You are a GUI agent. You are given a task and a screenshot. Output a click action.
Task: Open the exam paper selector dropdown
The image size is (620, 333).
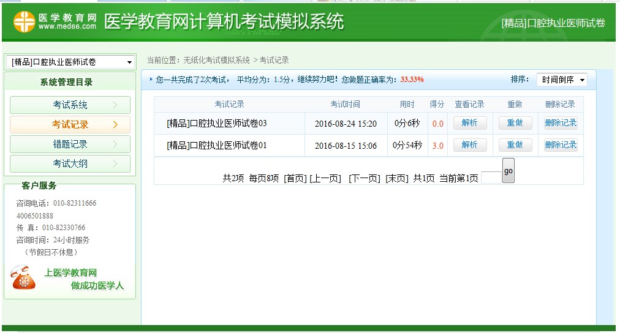[70, 62]
